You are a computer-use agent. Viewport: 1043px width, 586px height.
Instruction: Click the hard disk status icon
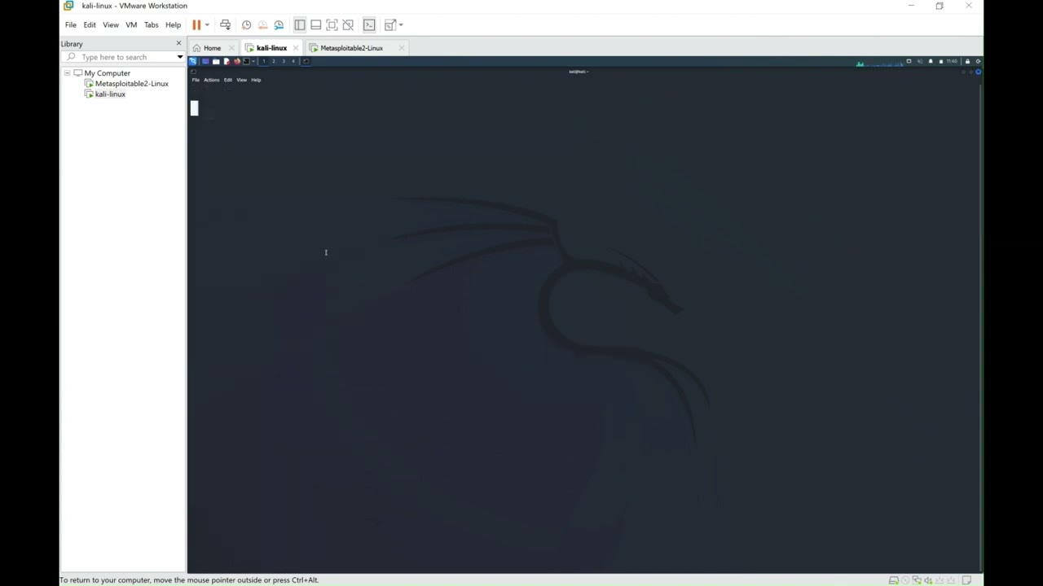pos(894,580)
